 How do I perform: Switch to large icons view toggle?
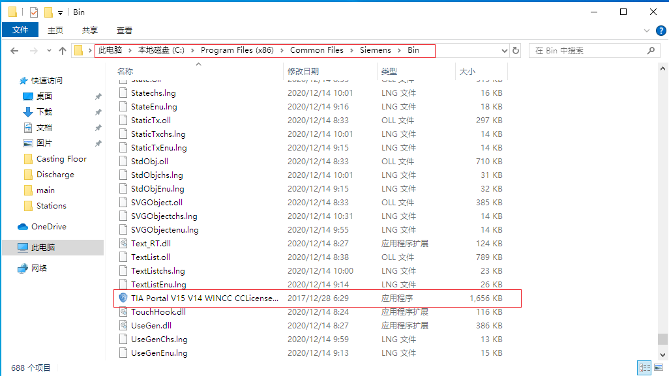click(x=657, y=368)
